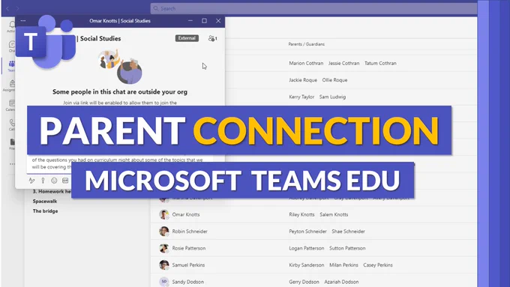Open the GIF picker in compose bar

65,181
